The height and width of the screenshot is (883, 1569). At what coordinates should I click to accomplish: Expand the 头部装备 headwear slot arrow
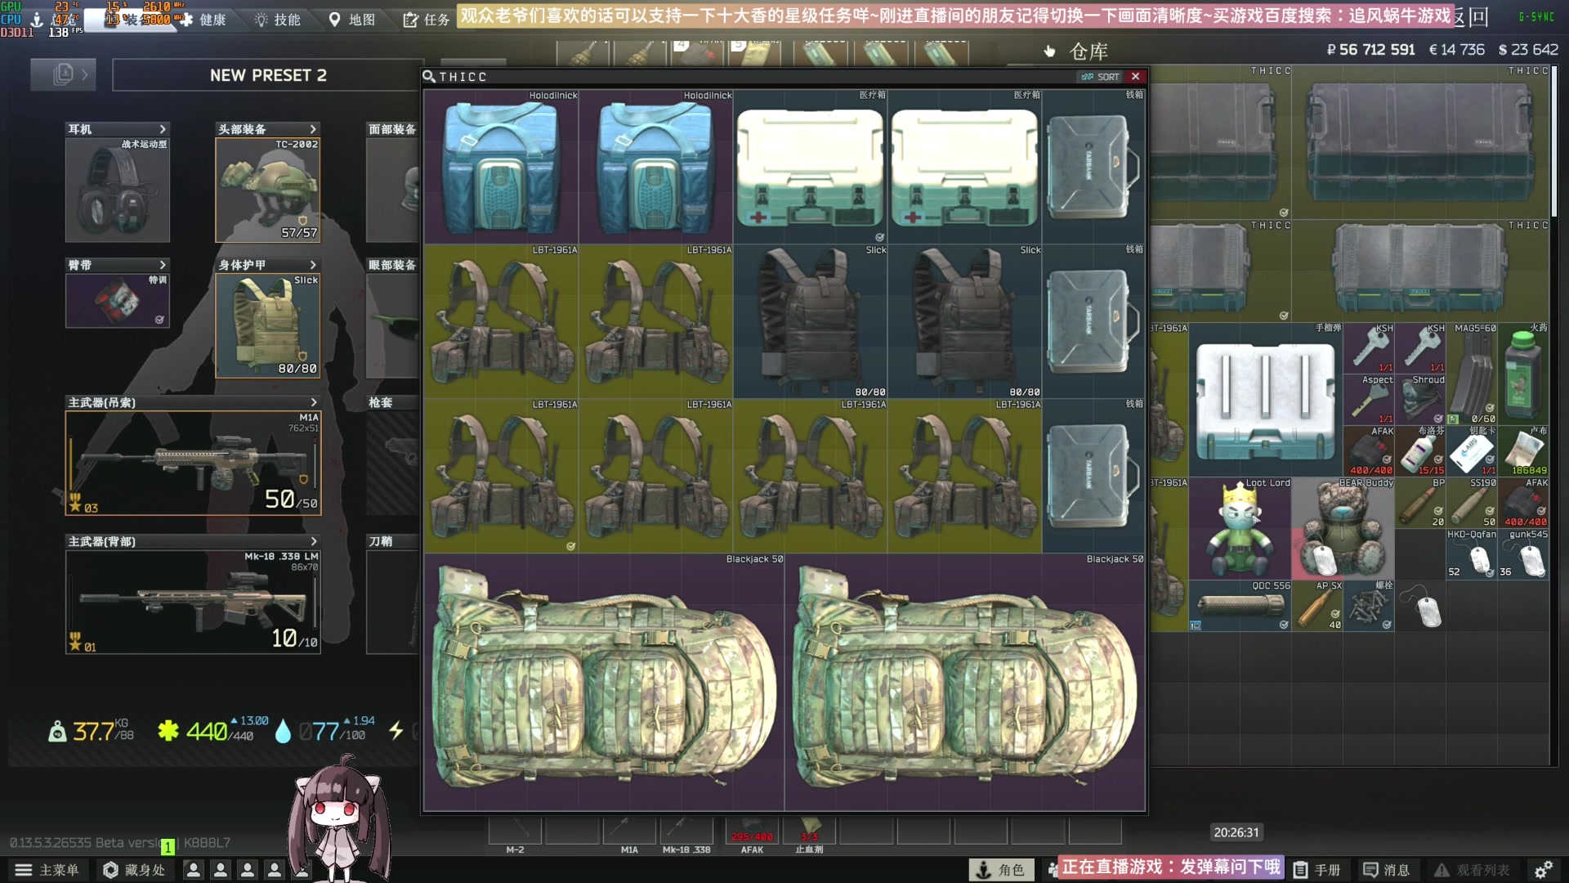click(313, 129)
